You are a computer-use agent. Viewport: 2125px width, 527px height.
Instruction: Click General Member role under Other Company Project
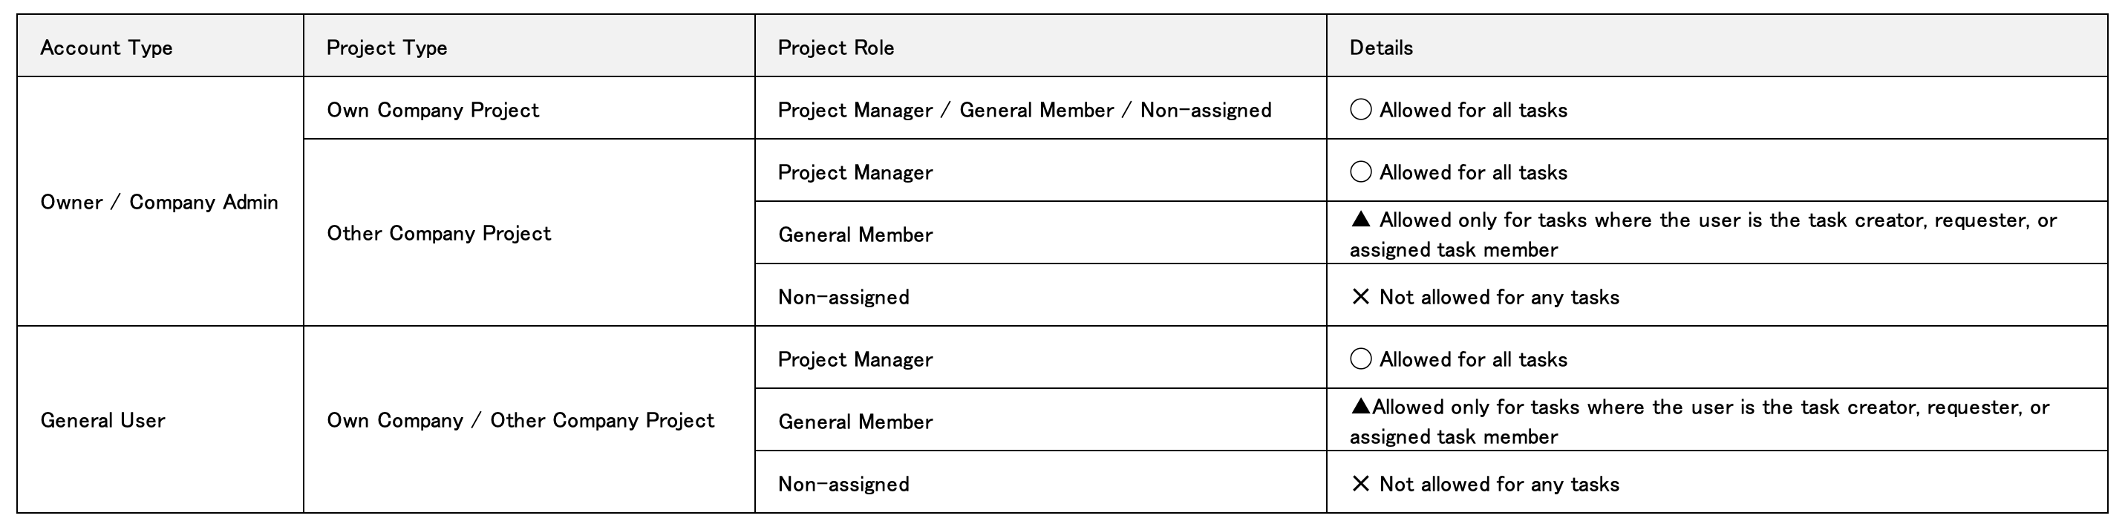click(855, 235)
